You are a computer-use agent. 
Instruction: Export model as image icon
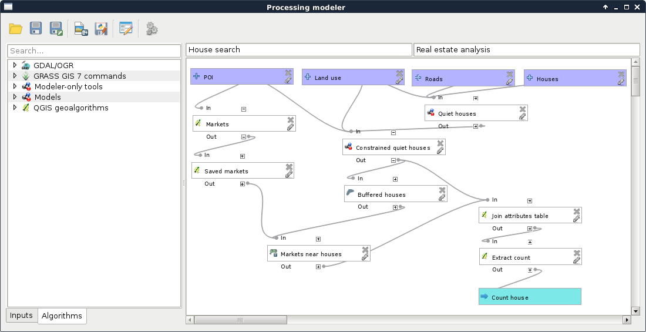(x=81, y=28)
